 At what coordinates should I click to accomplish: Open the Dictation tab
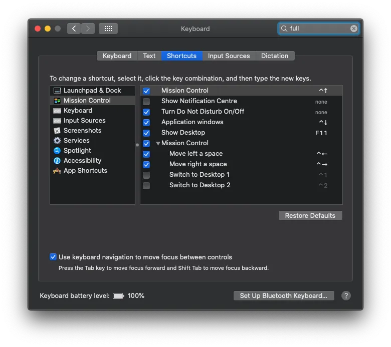pos(275,56)
